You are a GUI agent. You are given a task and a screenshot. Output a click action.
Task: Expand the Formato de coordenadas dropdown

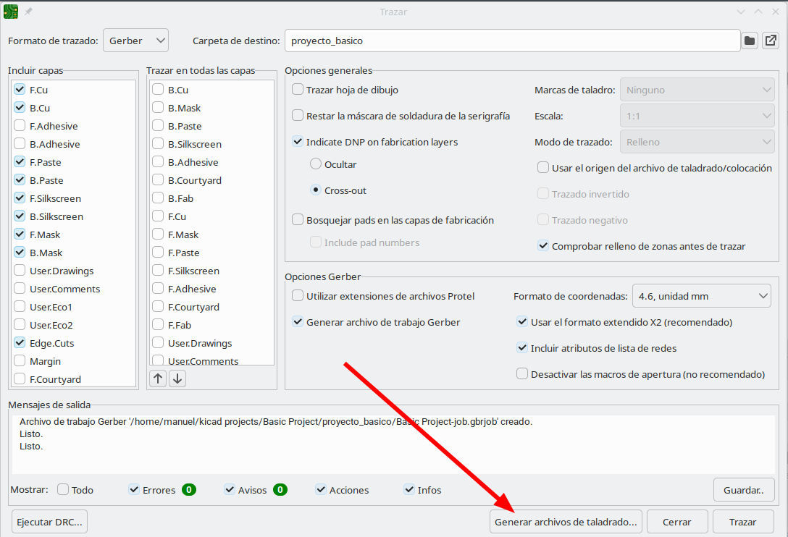coord(701,295)
